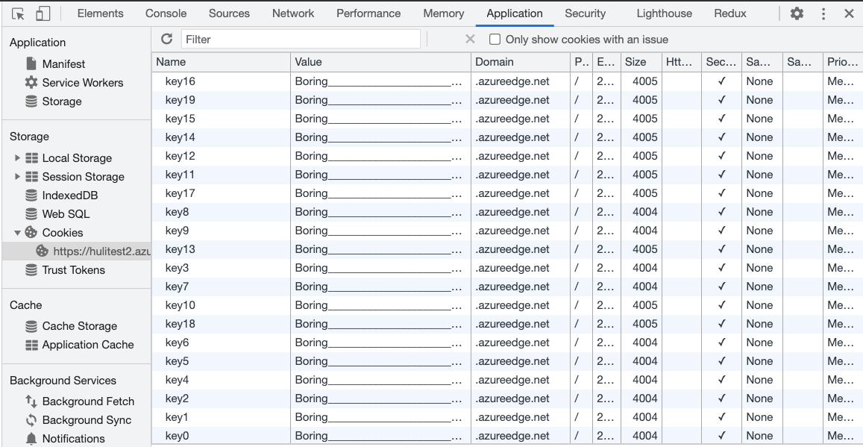Viewport: 863px width, 447px height.
Task: Open DevTools settings gear
Action: click(797, 13)
